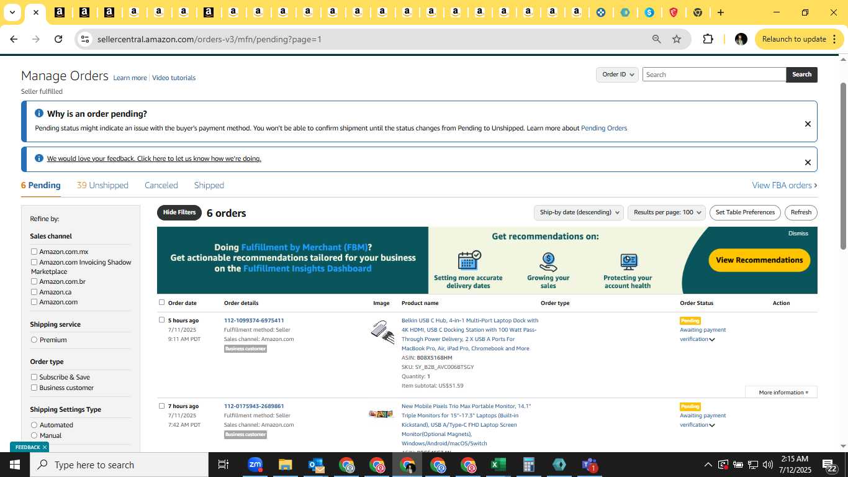The image size is (848, 477).
Task: Open the View FBA orders link
Action: 785,185
